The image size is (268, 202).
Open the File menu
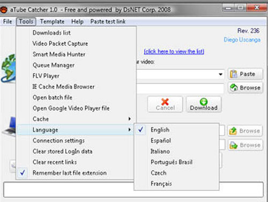click(8, 21)
